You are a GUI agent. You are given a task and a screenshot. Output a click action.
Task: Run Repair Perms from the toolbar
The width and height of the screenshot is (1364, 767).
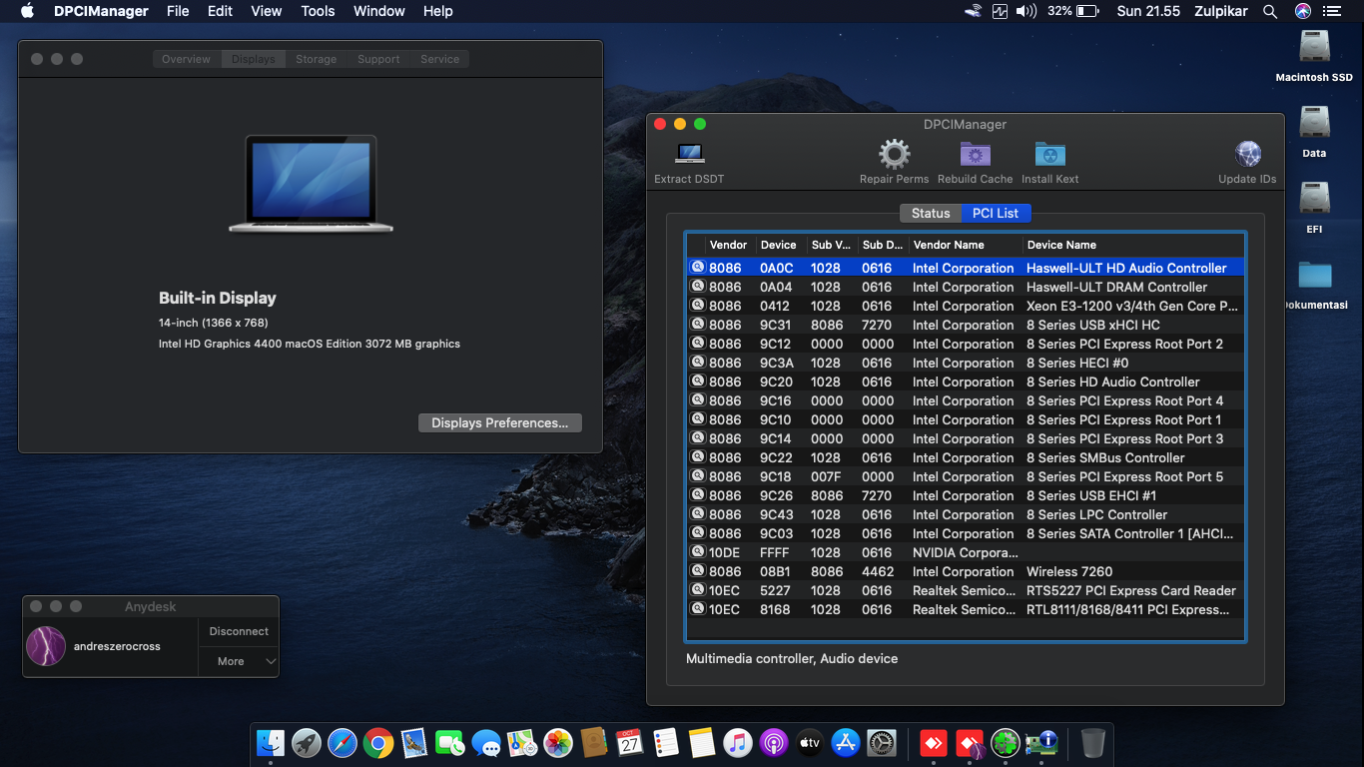click(894, 155)
